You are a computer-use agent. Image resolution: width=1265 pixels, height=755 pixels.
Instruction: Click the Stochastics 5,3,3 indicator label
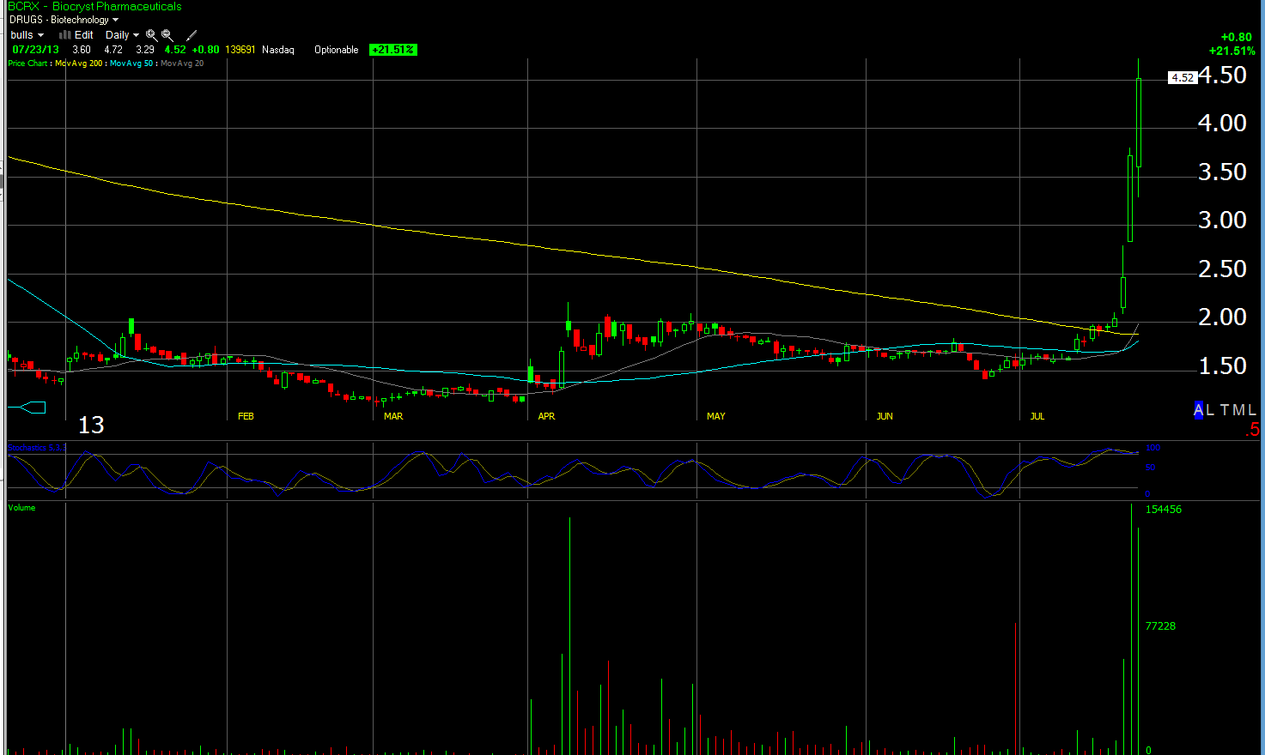pyautogui.click(x=36, y=448)
